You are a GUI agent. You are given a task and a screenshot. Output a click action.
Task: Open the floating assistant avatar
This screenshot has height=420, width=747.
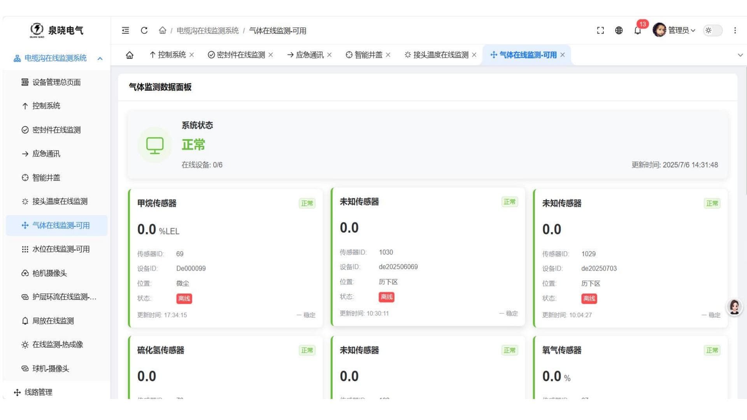coord(734,307)
